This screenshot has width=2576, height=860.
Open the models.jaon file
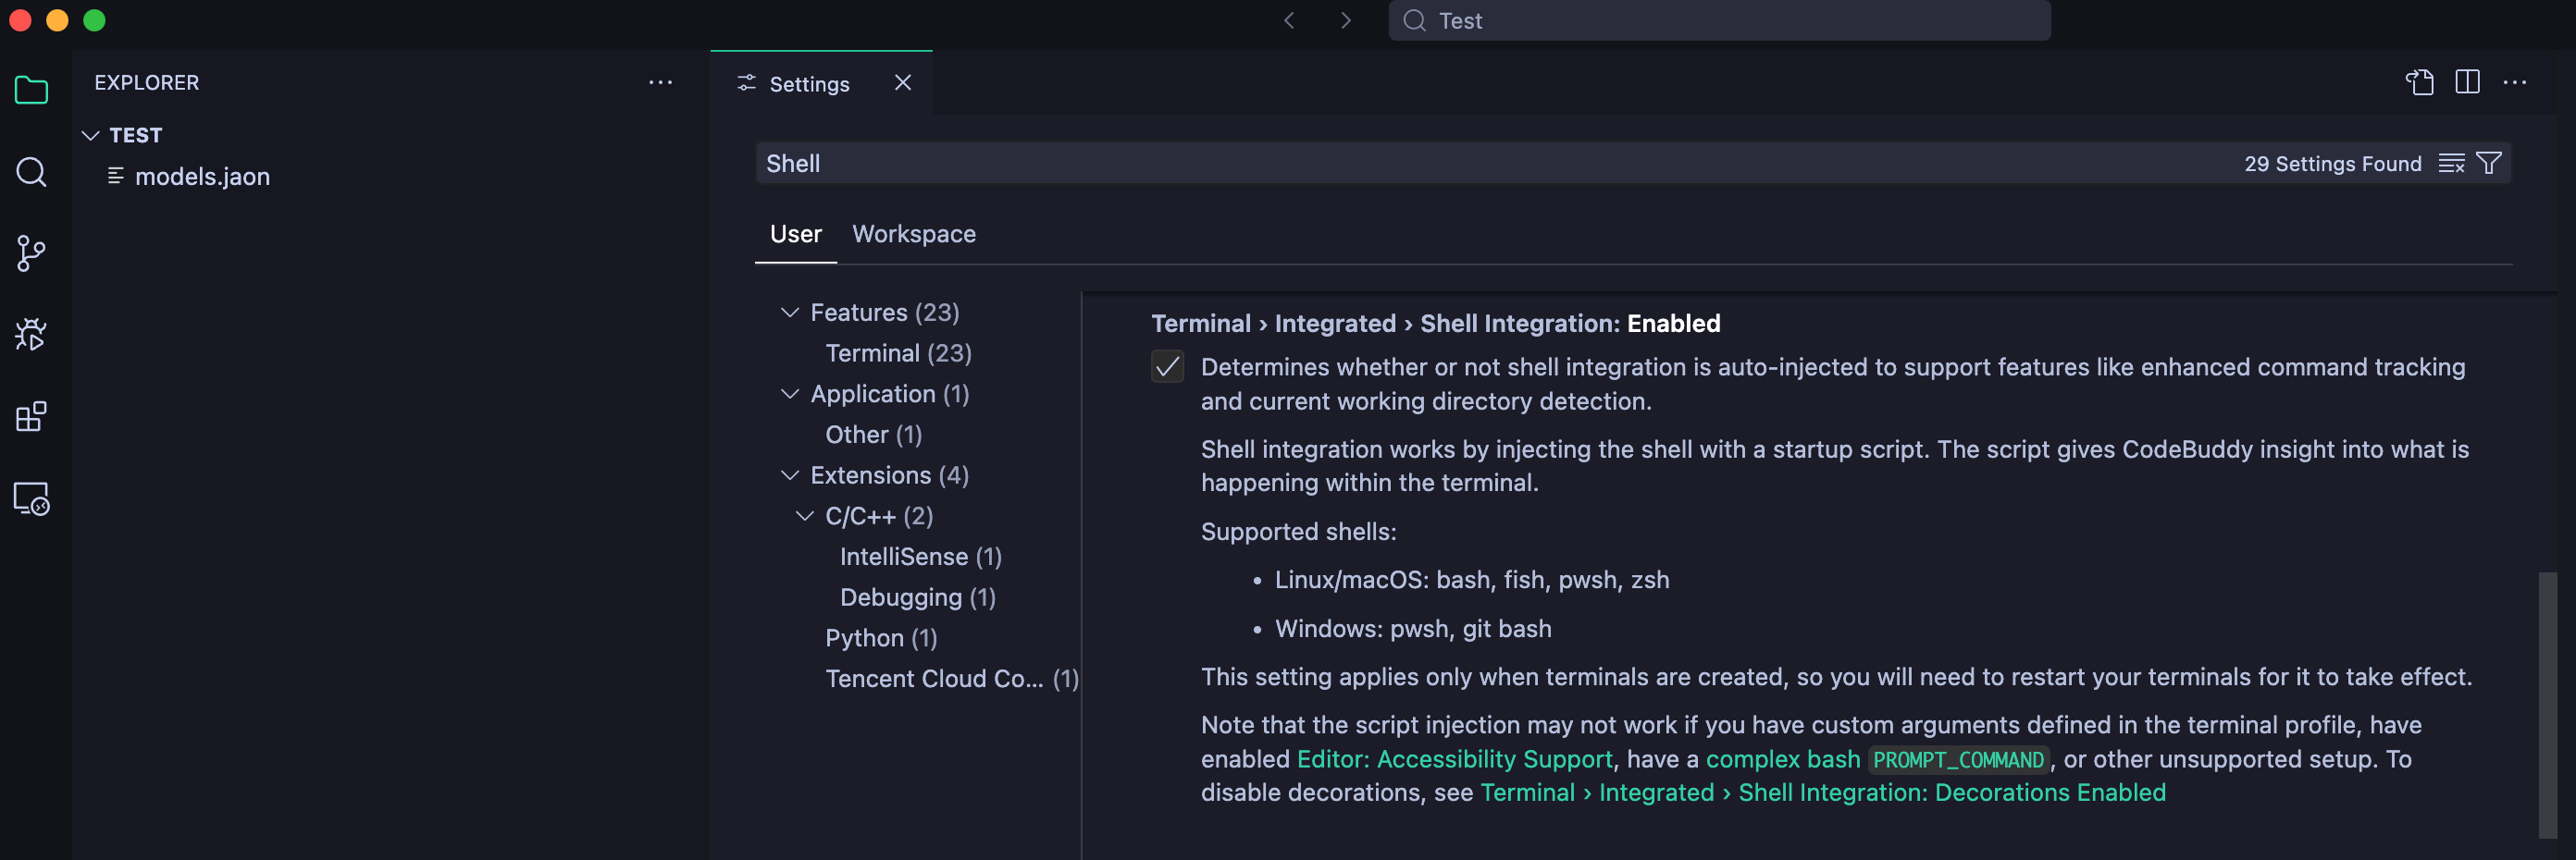(202, 177)
